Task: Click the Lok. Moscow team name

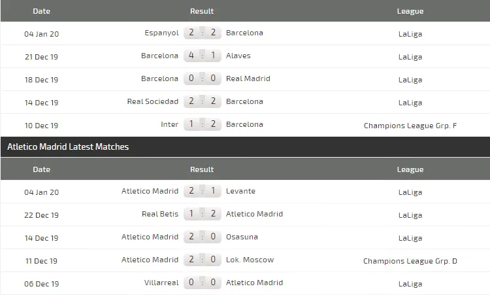Action: [x=250, y=260]
